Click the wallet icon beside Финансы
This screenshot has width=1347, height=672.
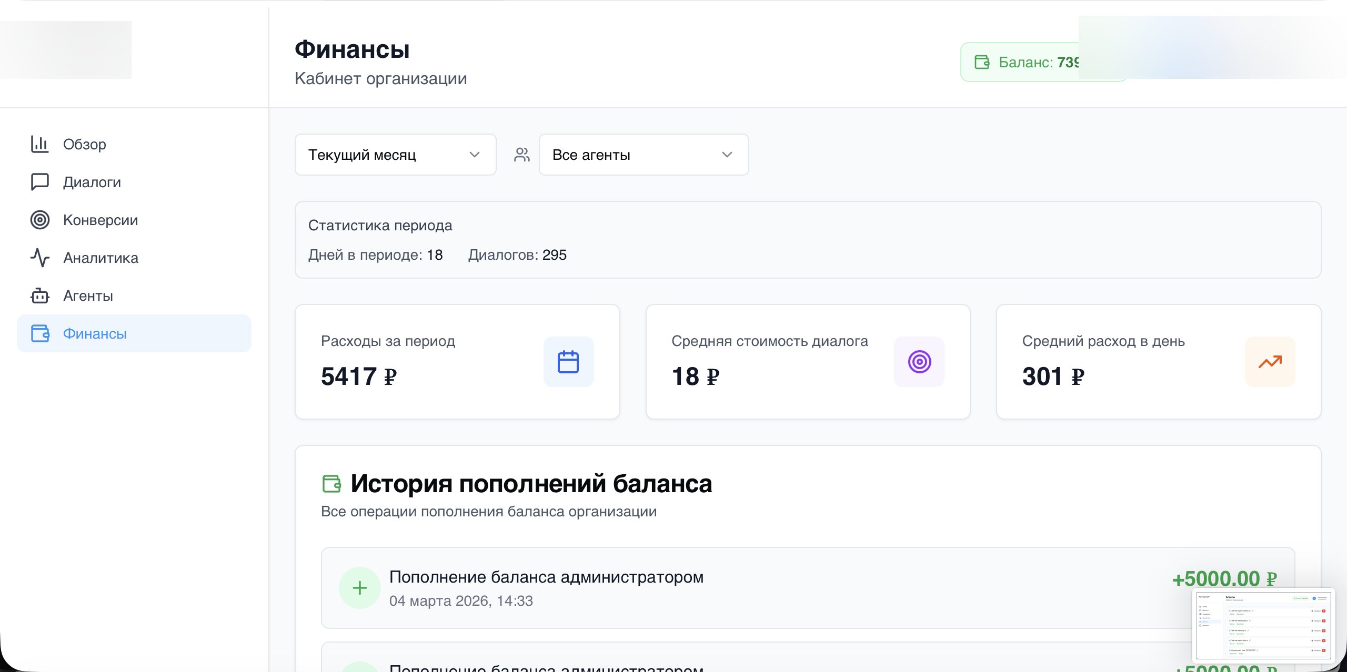tap(39, 333)
